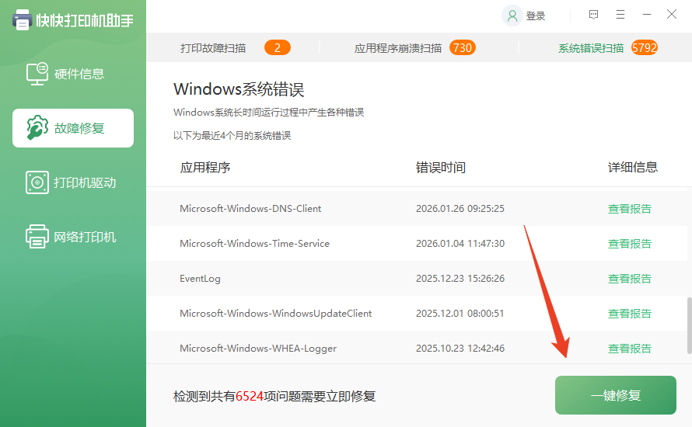Switch to 打印故障扫描 tab
This screenshot has width=692, height=427.
tap(213, 48)
